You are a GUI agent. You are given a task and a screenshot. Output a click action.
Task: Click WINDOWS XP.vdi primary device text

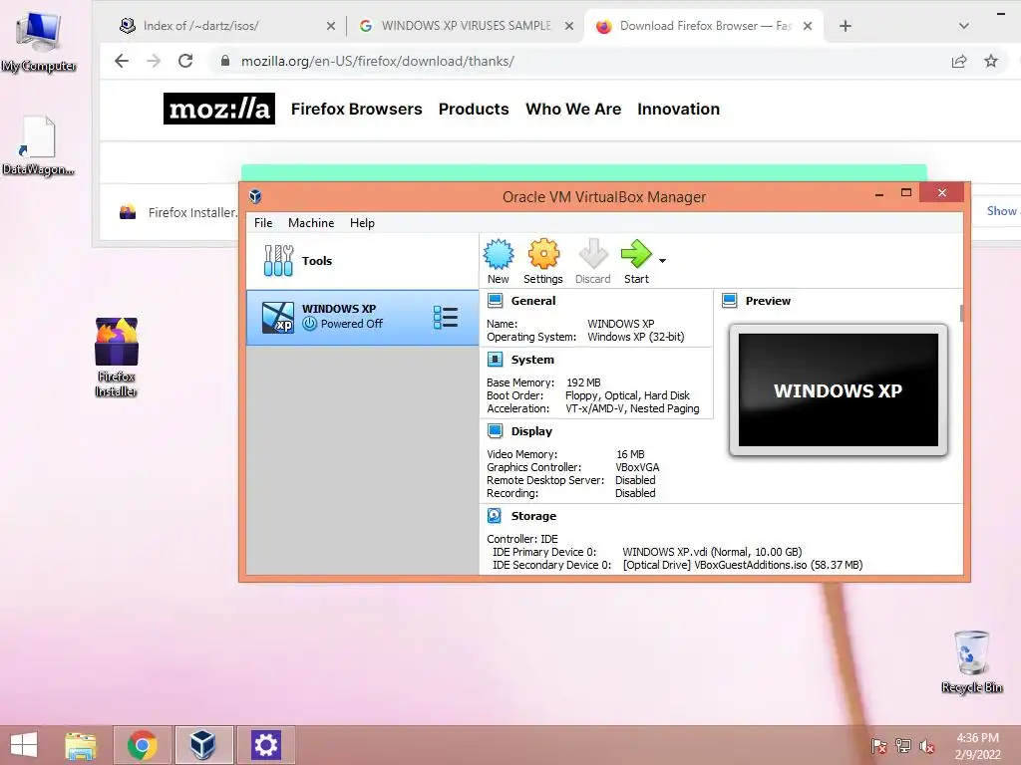pyautogui.click(x=712, y=552)
